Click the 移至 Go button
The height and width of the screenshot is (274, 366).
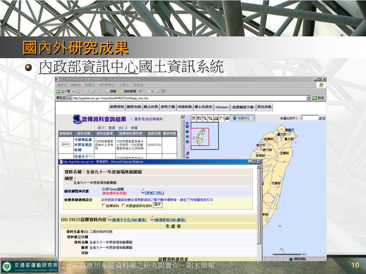[x=318, y=98]
